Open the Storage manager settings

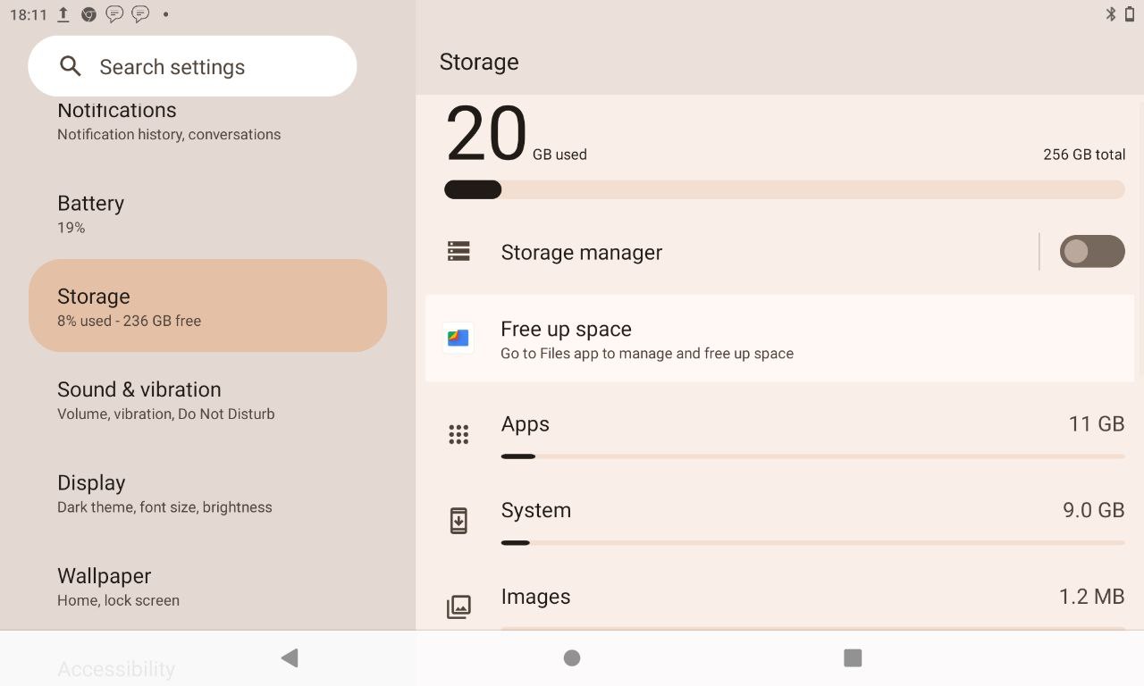pyautogui.click(x=733, y=252)
